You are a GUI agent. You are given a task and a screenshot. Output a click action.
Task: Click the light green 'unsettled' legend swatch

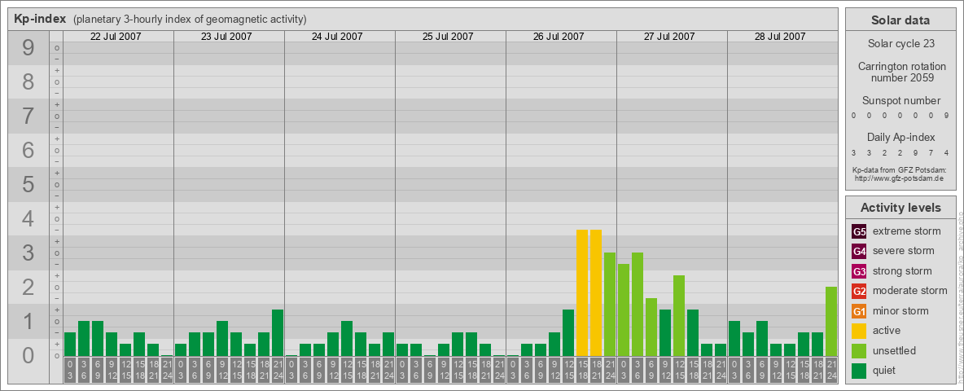[859, 350]
